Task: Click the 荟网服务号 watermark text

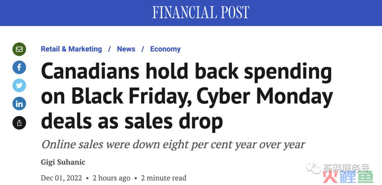Action: pos(346,168)
